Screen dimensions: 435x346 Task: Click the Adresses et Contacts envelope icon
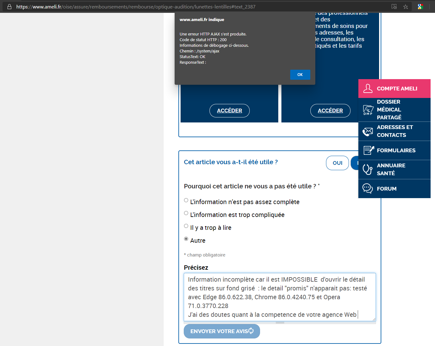tap(368, 131)
